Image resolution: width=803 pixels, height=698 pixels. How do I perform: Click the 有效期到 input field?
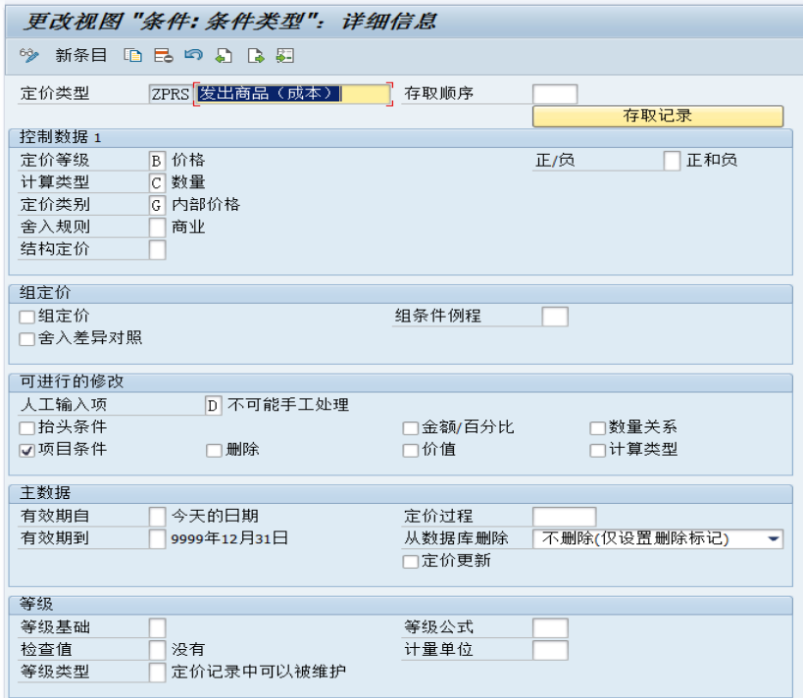click(x=157, y=539)
